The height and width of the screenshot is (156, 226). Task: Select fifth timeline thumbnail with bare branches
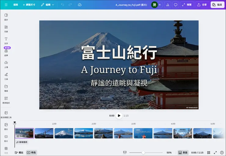click(104, 133)
